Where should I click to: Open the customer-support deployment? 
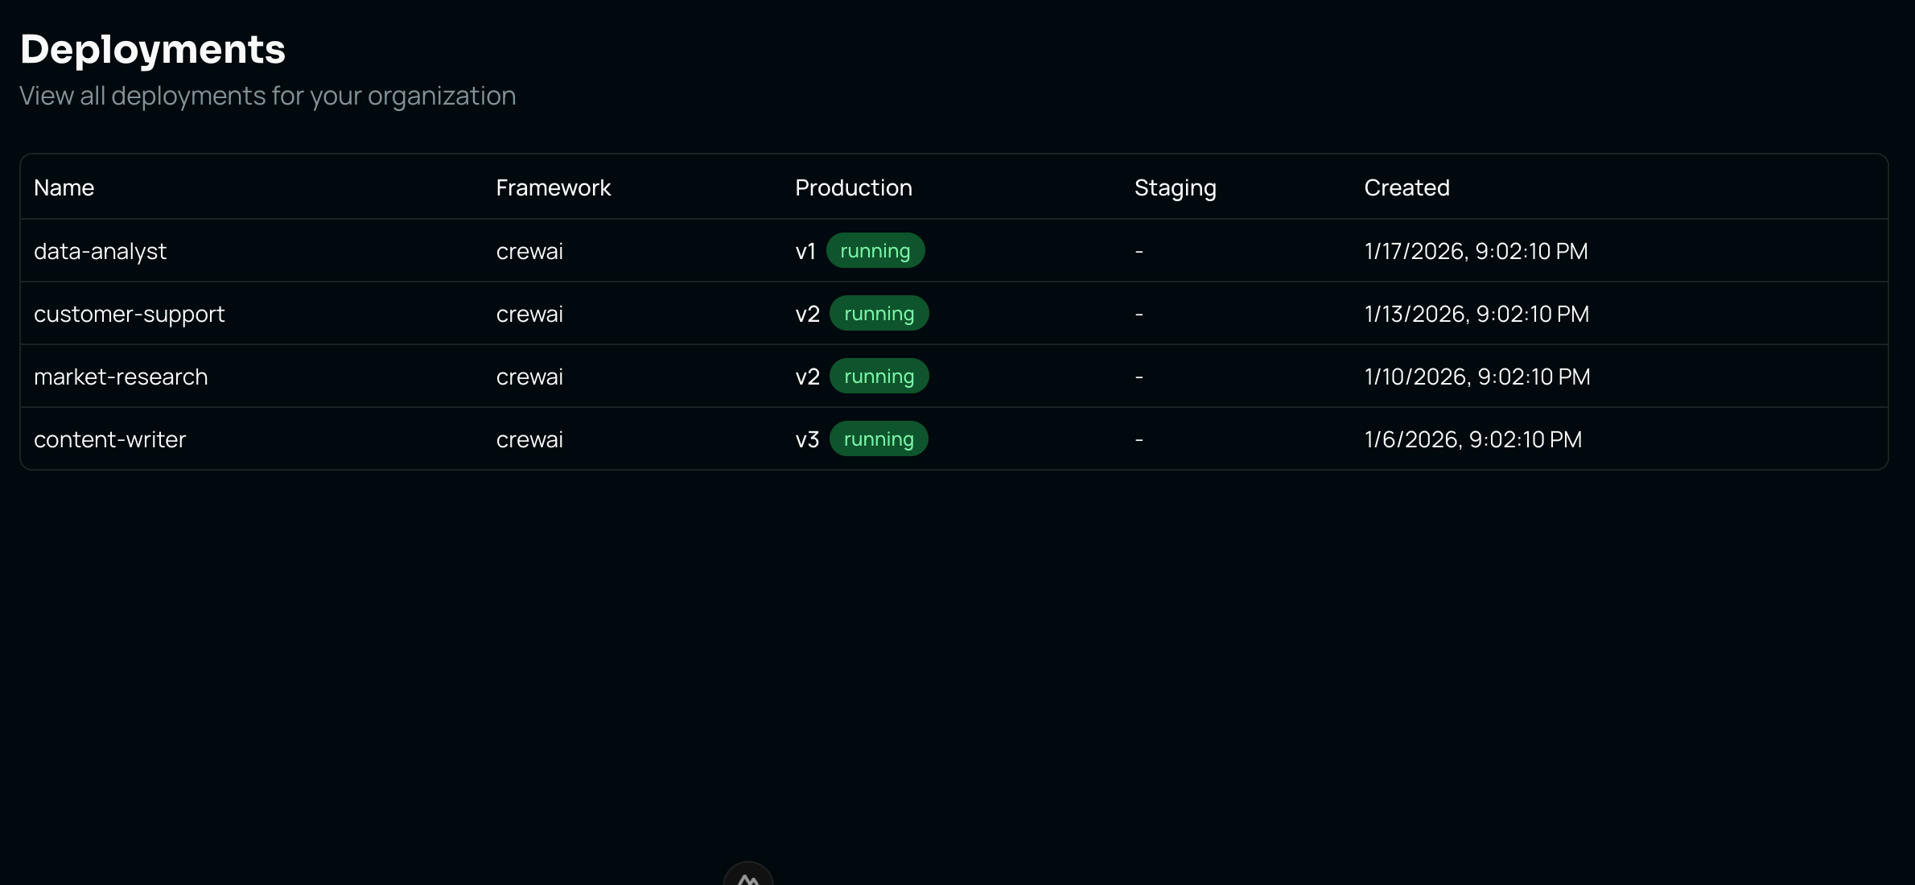130,313
